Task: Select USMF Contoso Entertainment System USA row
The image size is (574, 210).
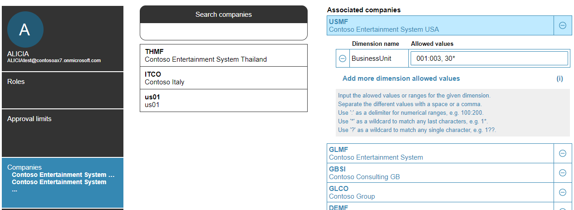Action: click(x=440, y=25)
